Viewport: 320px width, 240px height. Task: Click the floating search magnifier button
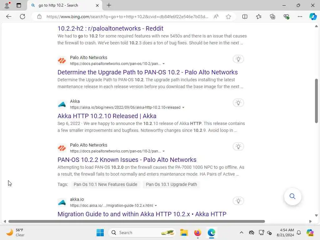pyautogui.click(x=292, y=196)
